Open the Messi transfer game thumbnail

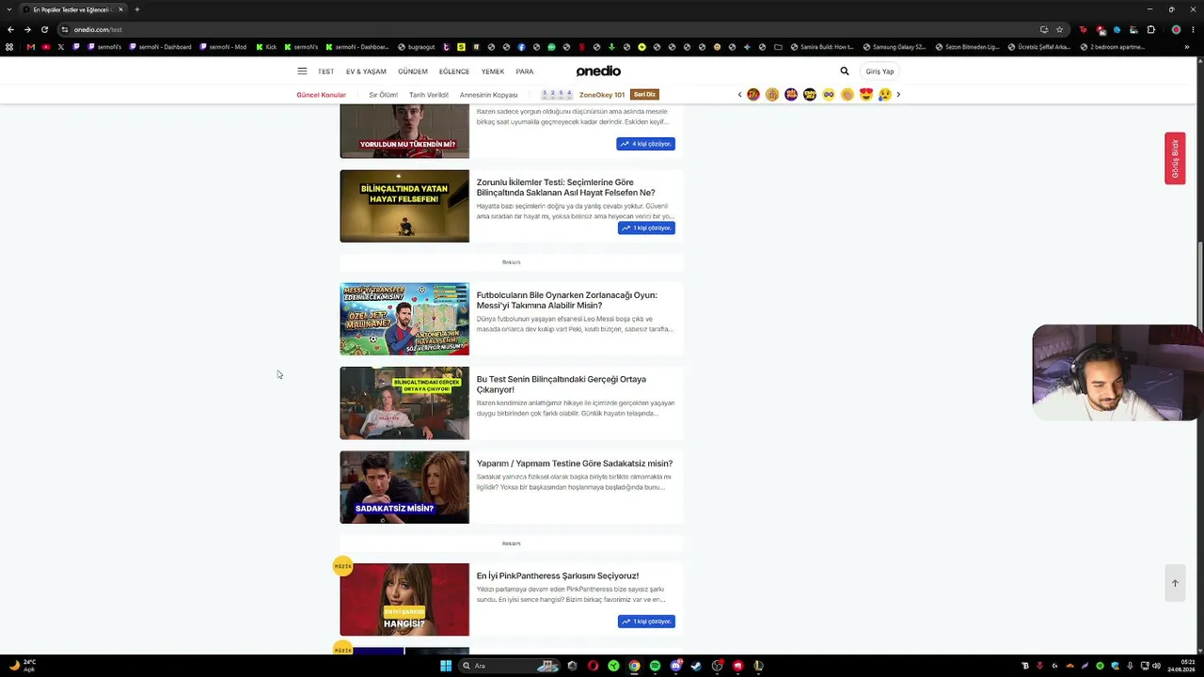(404, 319)
